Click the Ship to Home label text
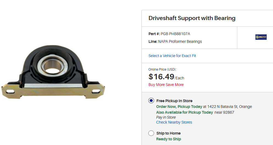 click(x=168, y=133)
